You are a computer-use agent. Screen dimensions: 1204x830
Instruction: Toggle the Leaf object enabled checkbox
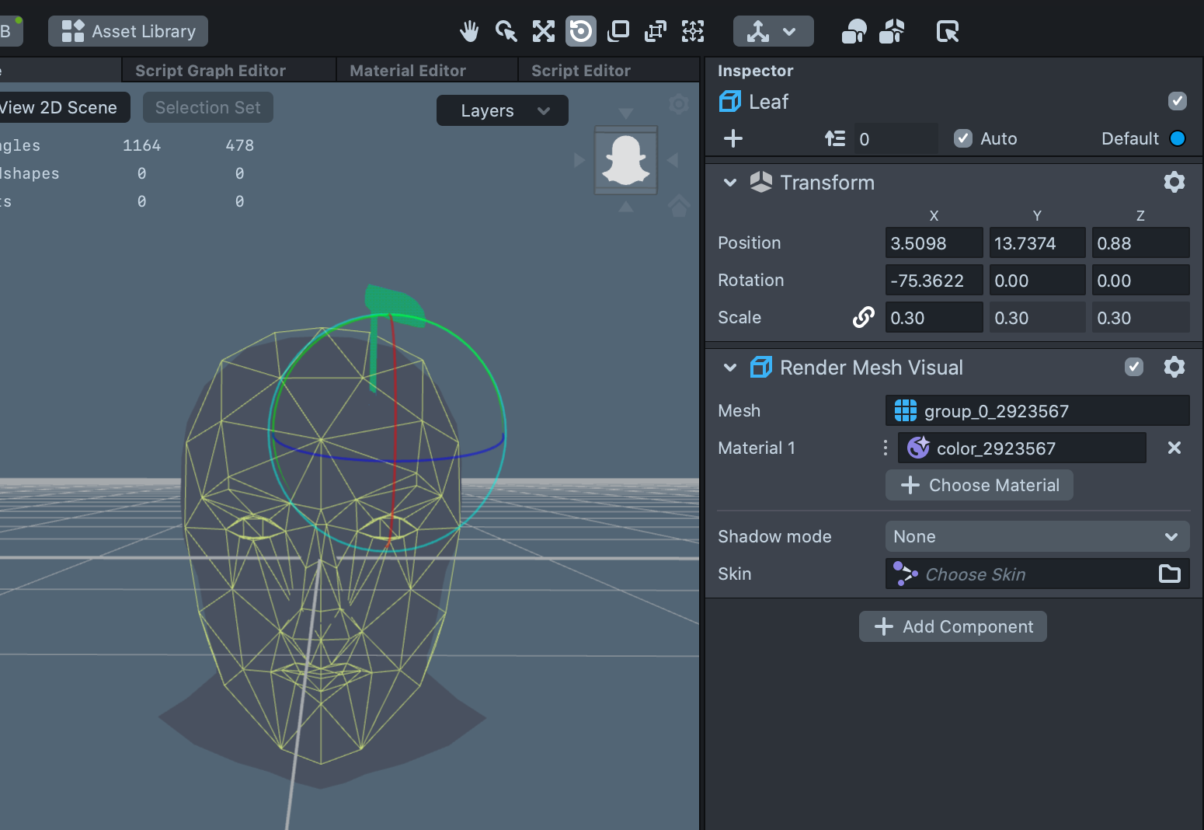coord(1177,102)
